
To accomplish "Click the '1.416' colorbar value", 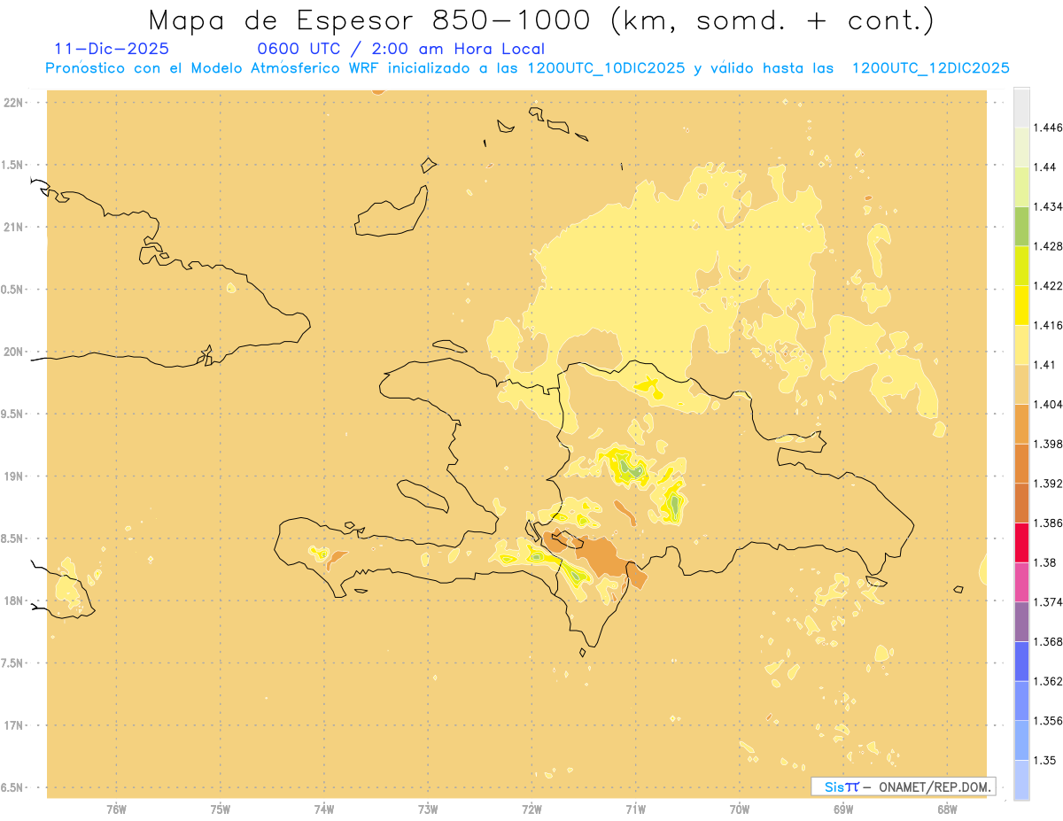I will pos(1048,325).
